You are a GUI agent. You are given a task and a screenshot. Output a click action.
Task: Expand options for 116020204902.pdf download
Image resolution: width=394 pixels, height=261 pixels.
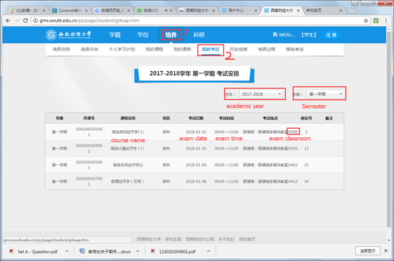208,251
